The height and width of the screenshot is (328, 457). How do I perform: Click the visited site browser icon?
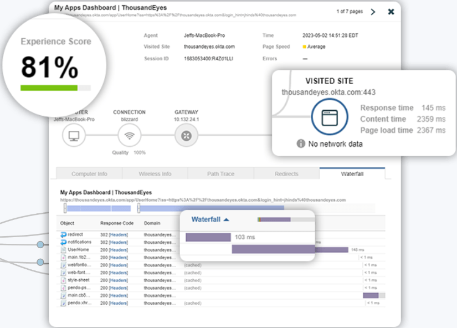pos(330,117)
